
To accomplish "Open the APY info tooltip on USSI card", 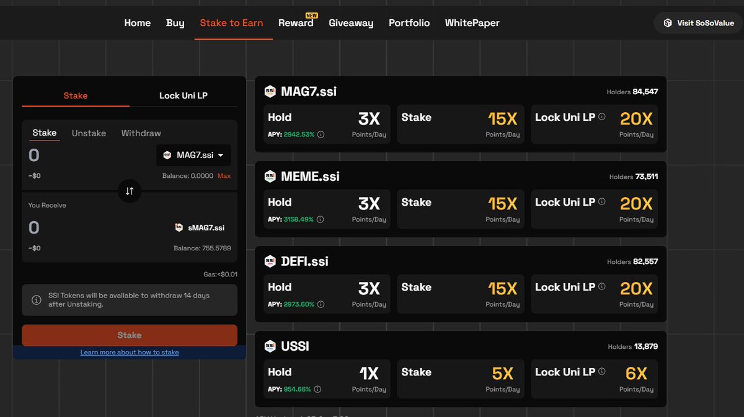I will coord(317,389).
